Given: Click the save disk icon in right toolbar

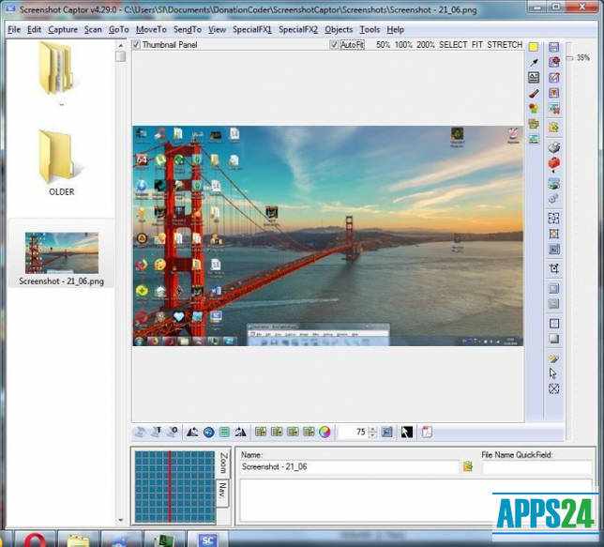Looking at the screenshot, I should 553,47.
